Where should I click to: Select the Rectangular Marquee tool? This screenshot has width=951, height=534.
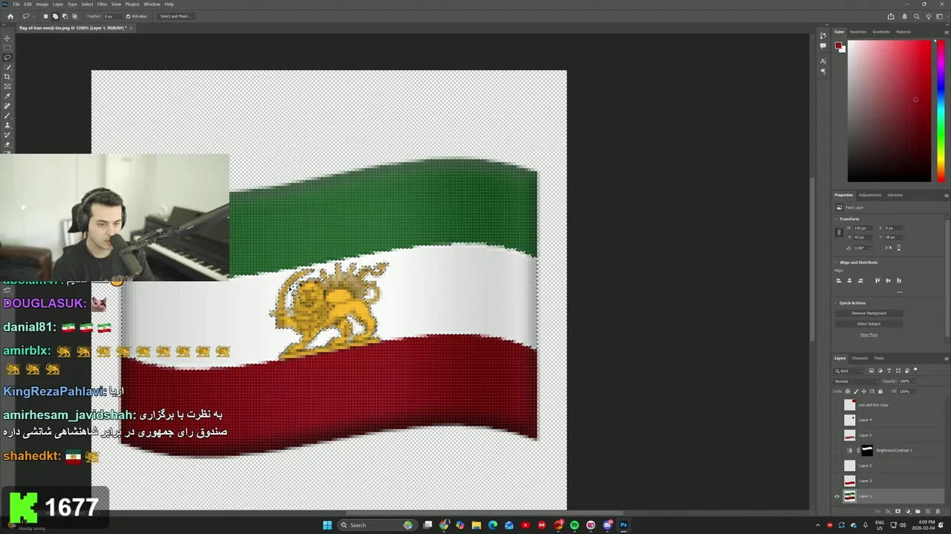[x=7, y=47]
